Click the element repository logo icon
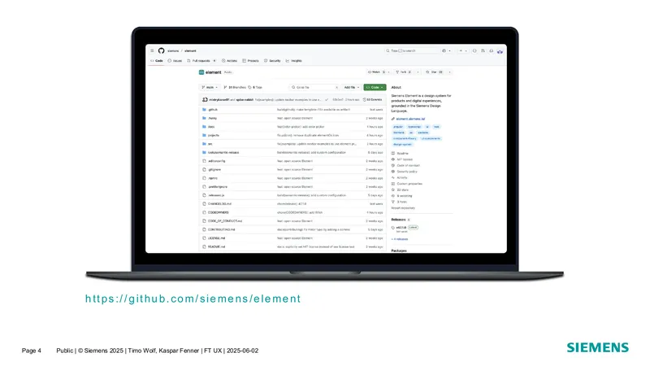Screen dimensions: 650x366 pyautogui.click(x=201, y=72)
